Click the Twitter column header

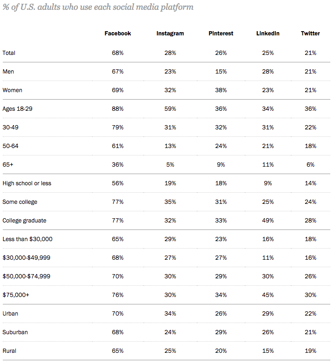(x=310, y=34)
